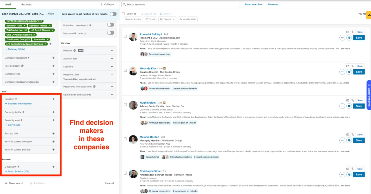Switch to the Lead tab
Image resolution: width=371 pixels, height=194 pixels.
click(8, 4)
